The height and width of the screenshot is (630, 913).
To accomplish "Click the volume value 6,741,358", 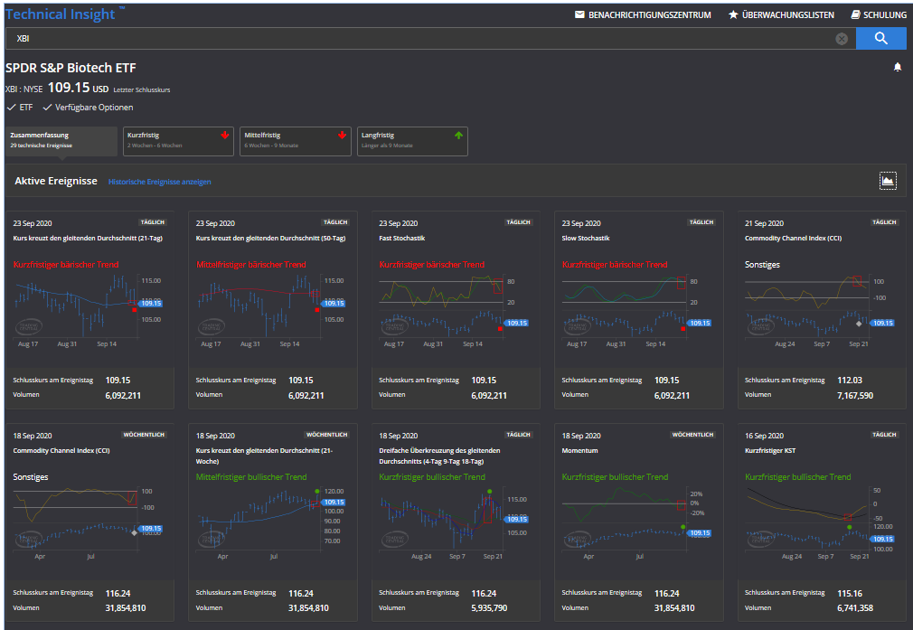I will pos(855,608).
